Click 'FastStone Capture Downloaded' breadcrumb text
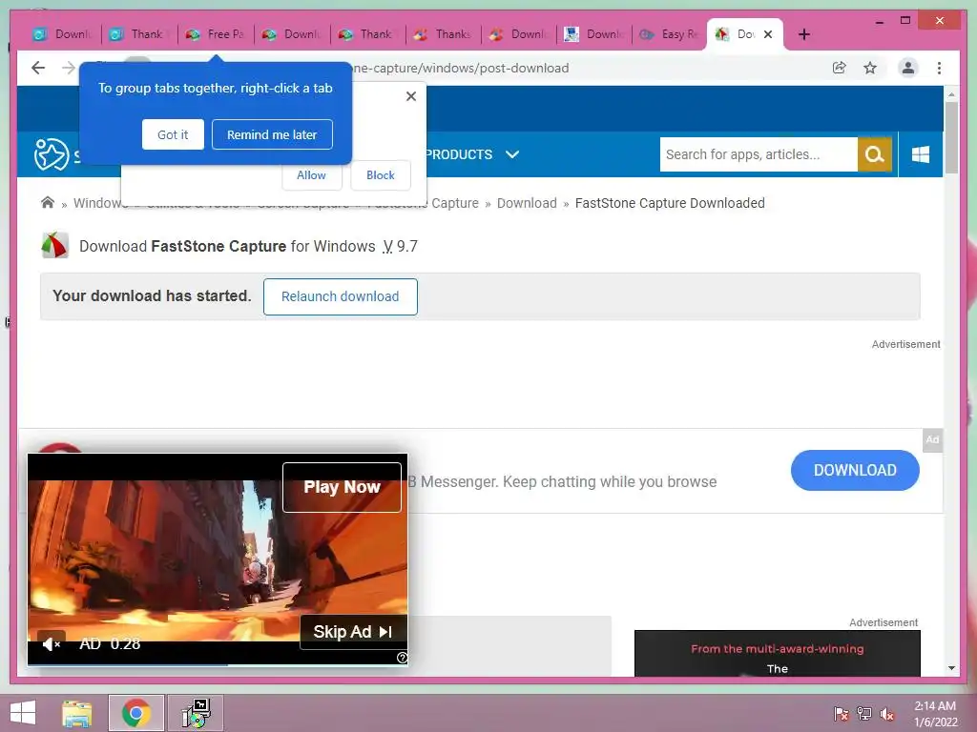Image resolution: width=977 pixels, height=732 pixels. pyautogui.click(x=670, y=203)
